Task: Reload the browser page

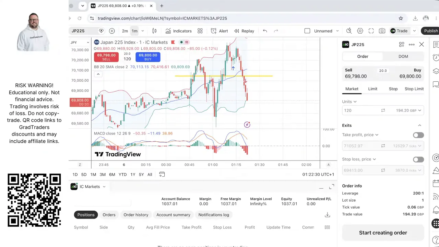Action: 79,18
